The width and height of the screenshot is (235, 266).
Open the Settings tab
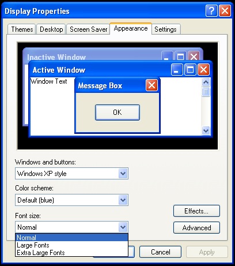pyautogui.click(x=165, y=29)
